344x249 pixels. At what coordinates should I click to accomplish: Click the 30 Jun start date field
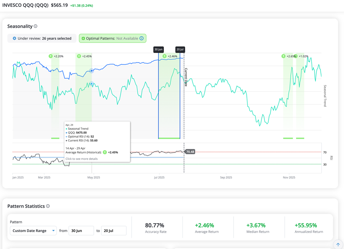coord(81,231)
